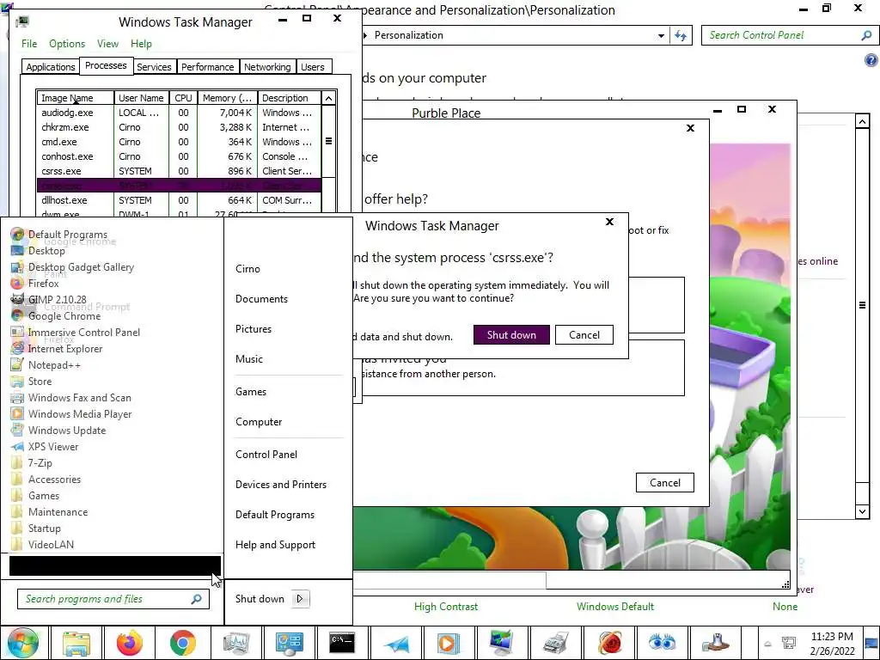
Task: Switch to Task Manager taskbar icon
Action: (235, 643)
